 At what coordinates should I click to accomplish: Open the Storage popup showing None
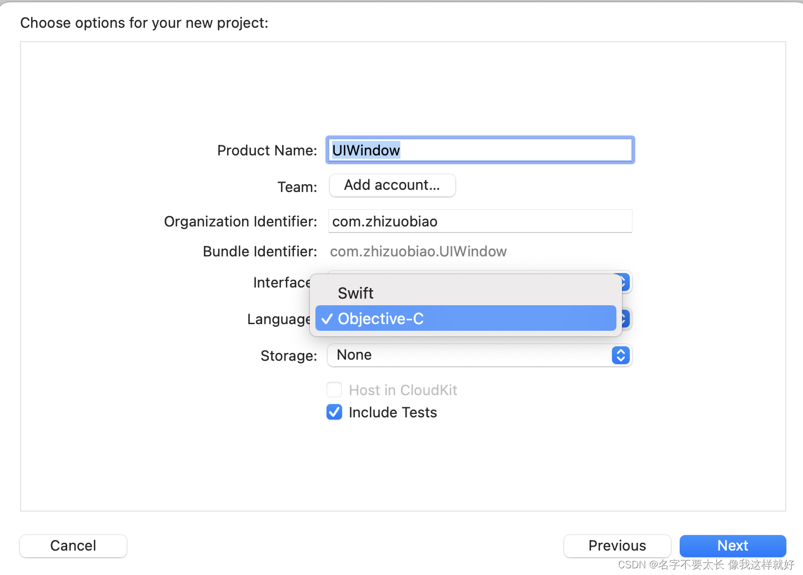tap(479, 355)
